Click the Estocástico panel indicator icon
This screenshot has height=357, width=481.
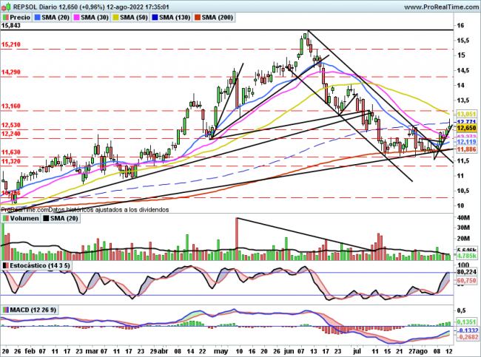5,265
